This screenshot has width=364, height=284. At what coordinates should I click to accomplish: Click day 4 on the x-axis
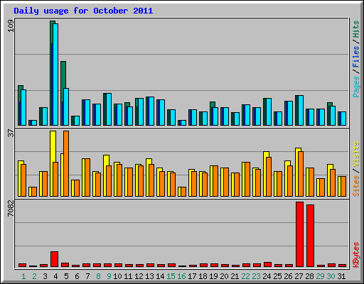click(x=55, y=276)
